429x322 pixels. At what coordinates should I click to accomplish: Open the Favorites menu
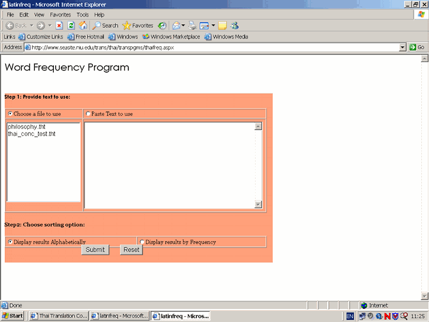coord(60,15)
